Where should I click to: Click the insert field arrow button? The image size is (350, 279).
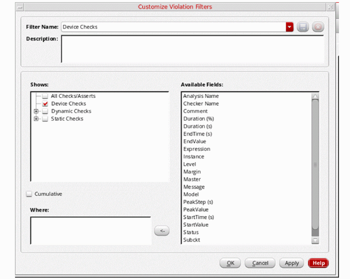pyautogui.click(x=162, y=231)
